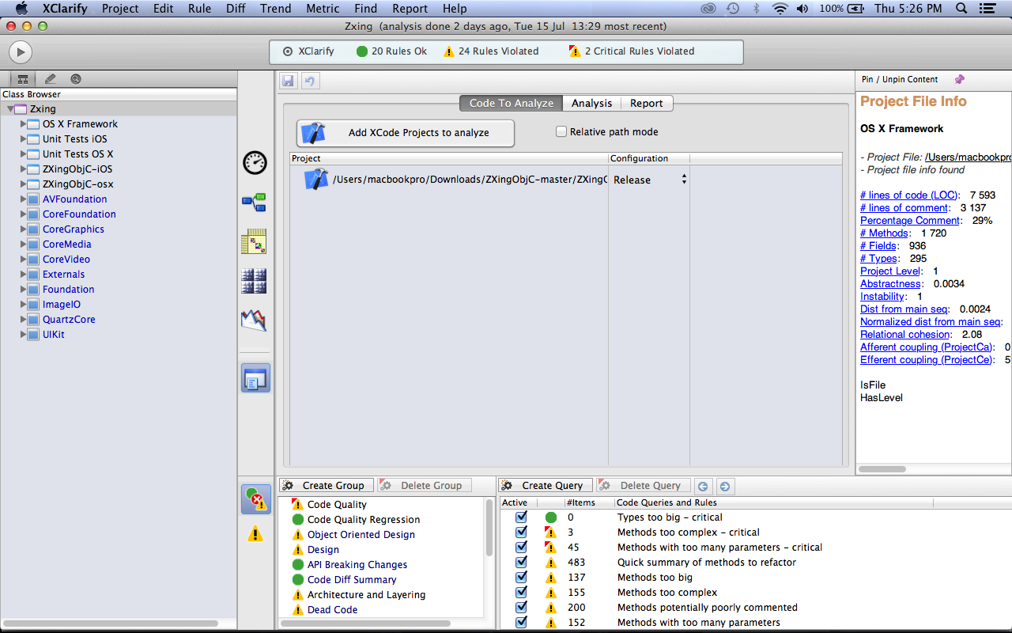Uncheck Methods with too many parameters - critical

coord(521,547)
